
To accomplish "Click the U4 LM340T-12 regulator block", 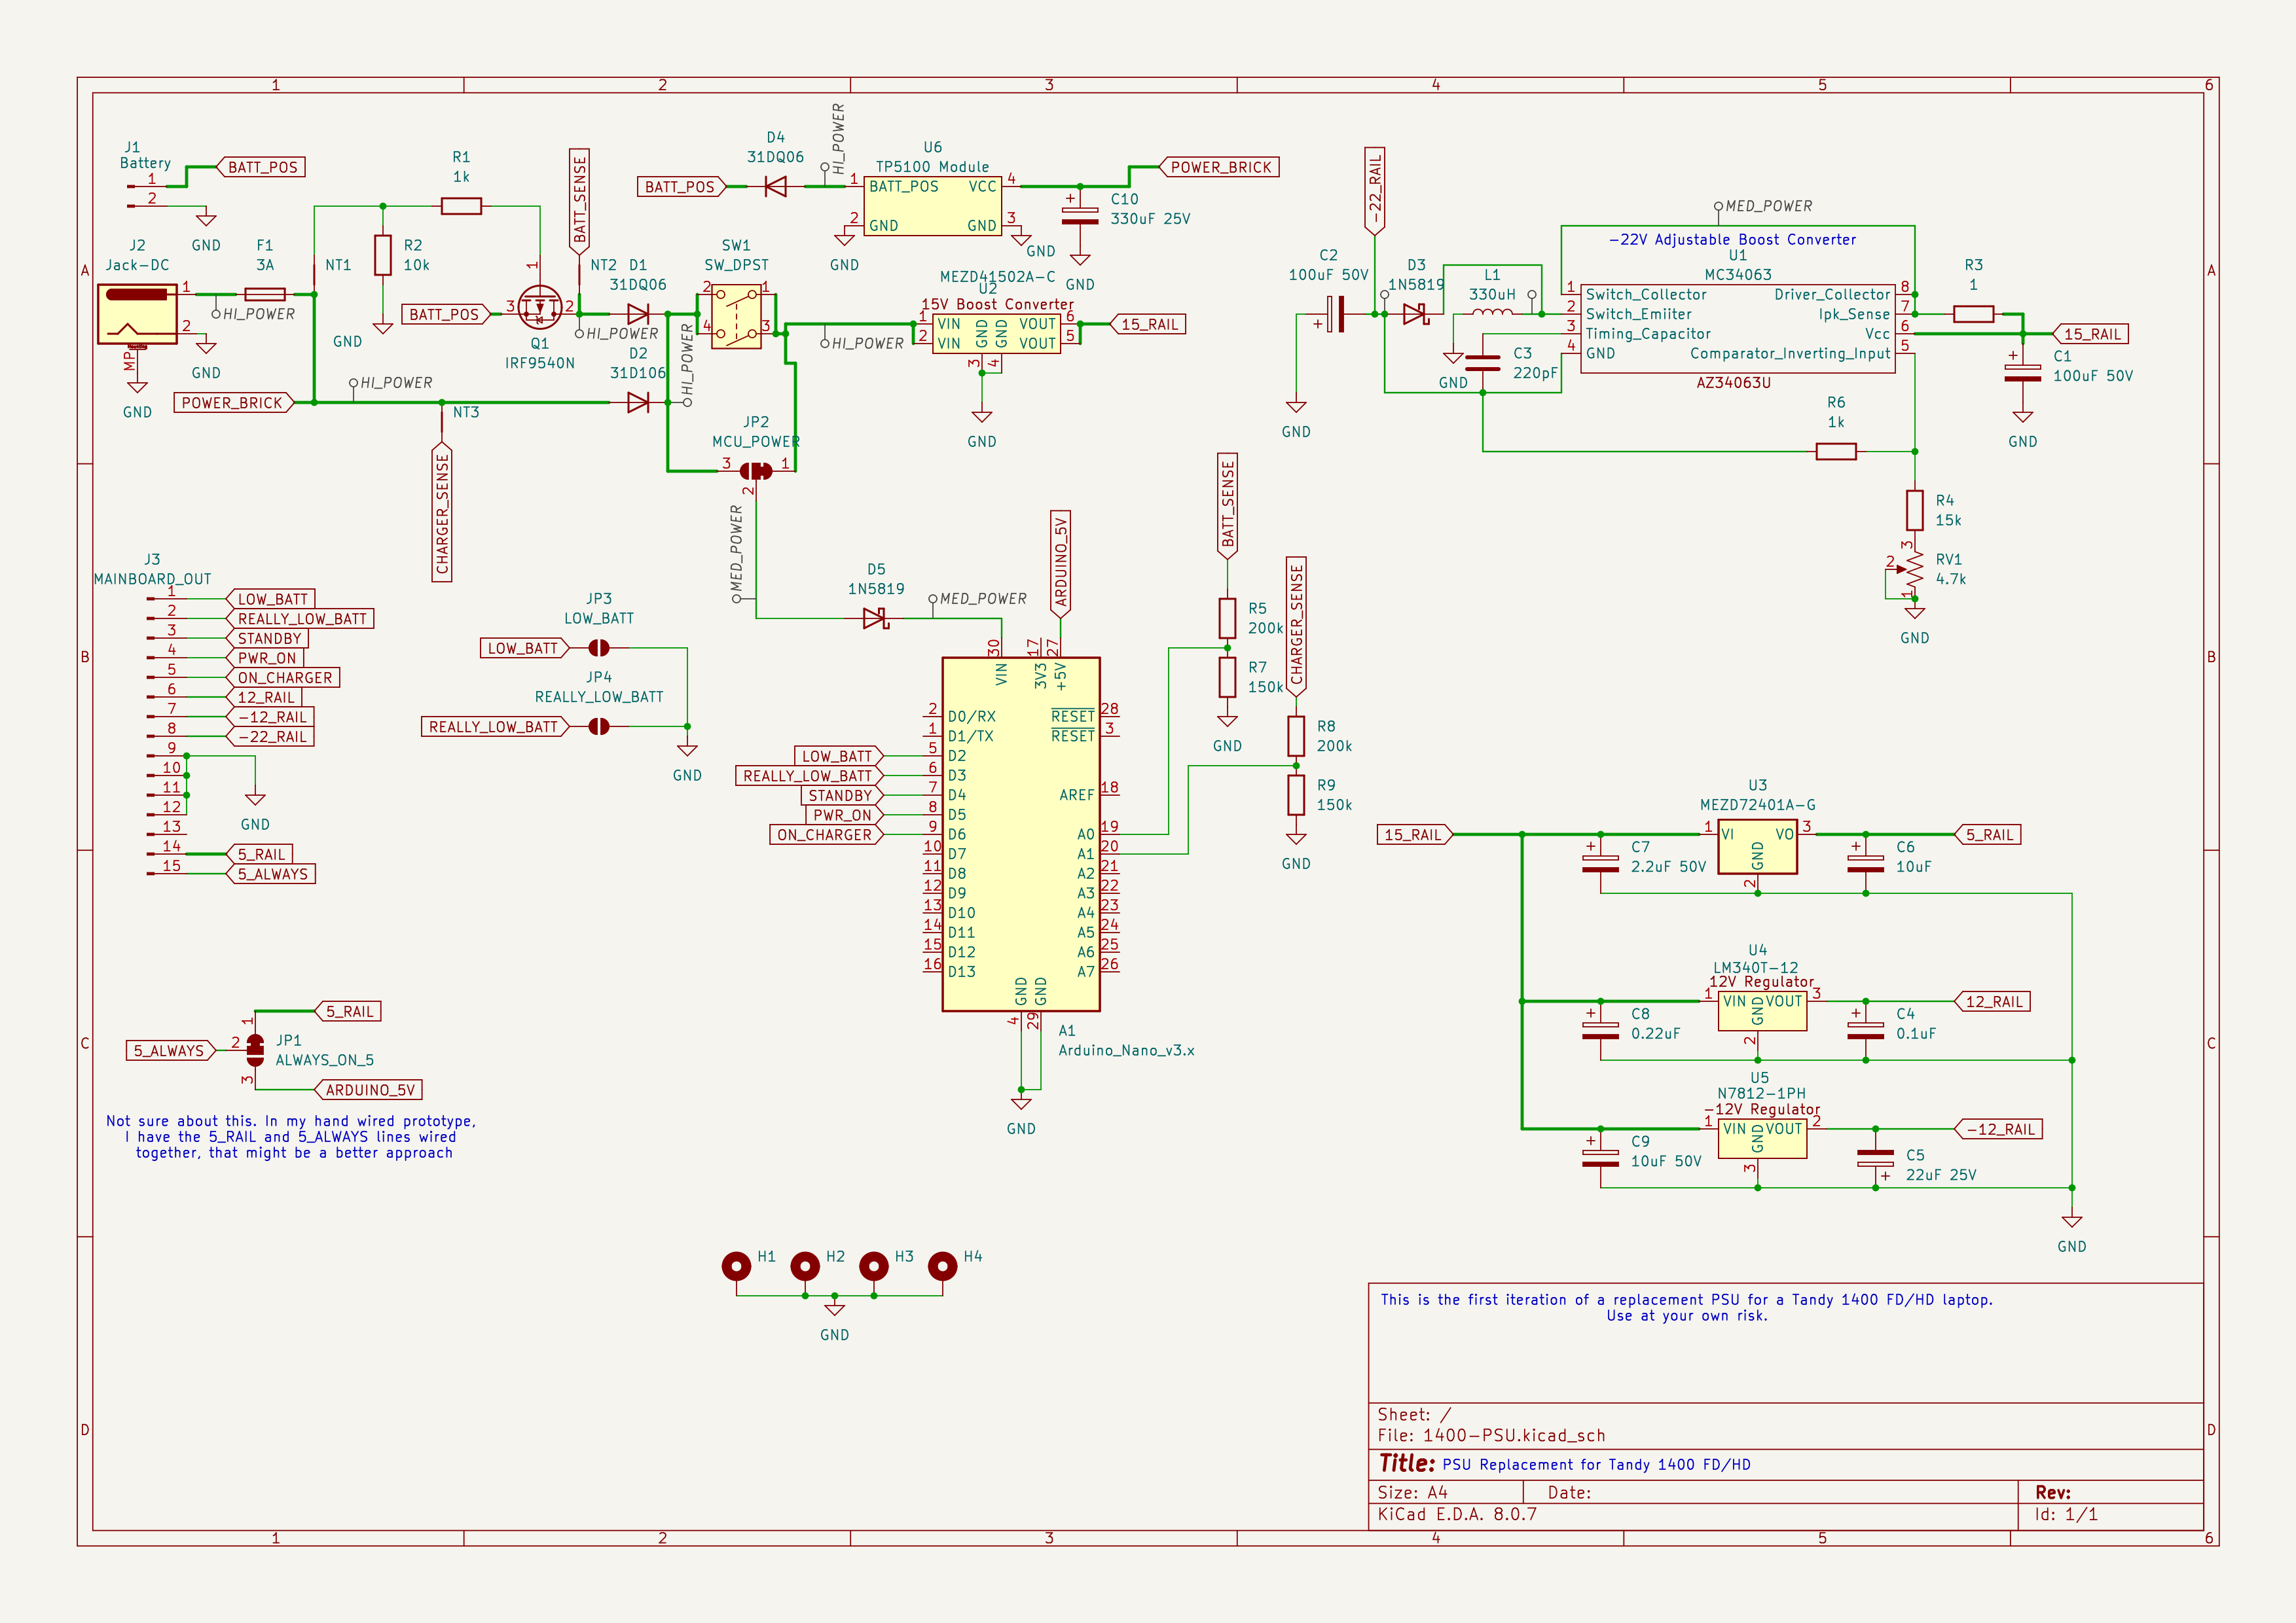I will coord(1762,1011).
